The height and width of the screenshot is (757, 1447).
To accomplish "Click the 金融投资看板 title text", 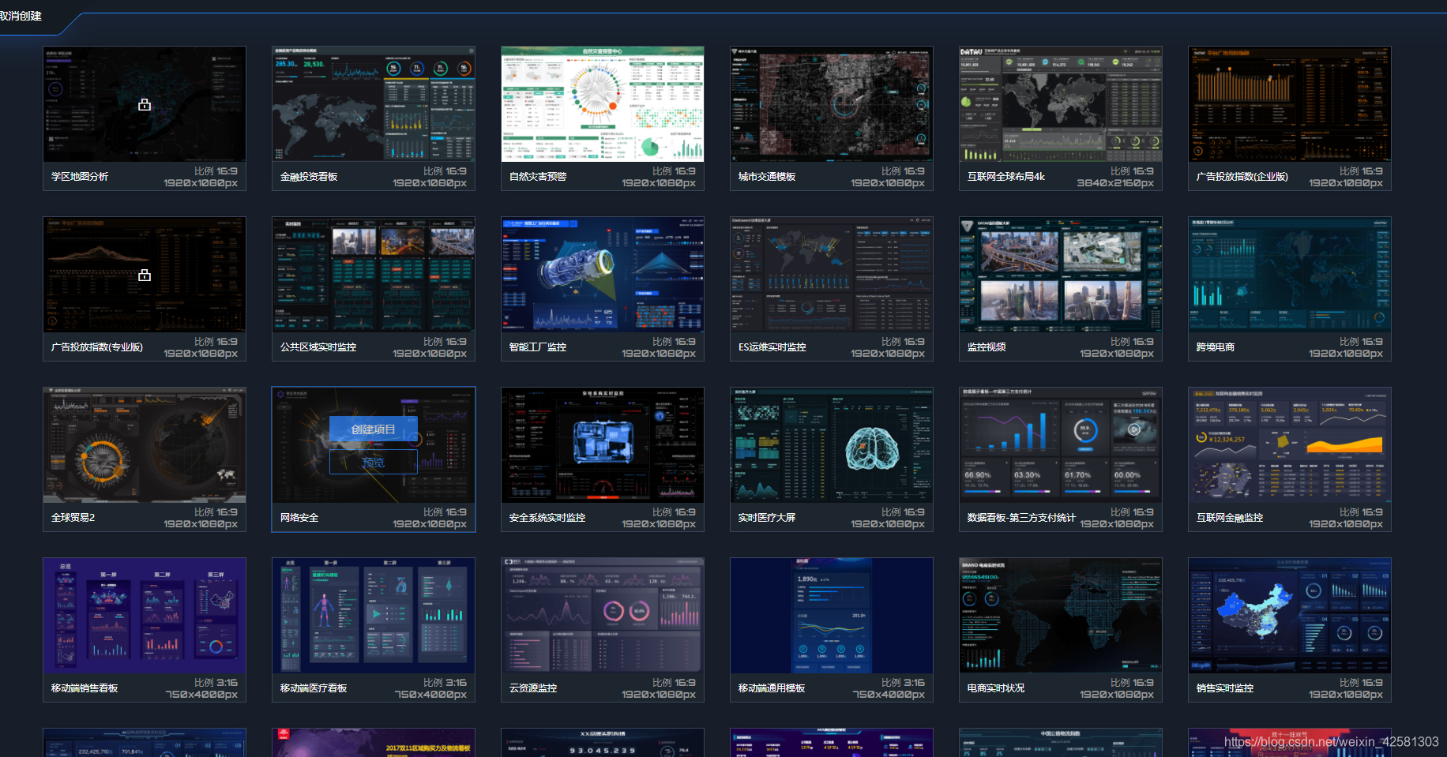I will click(309, 177).
